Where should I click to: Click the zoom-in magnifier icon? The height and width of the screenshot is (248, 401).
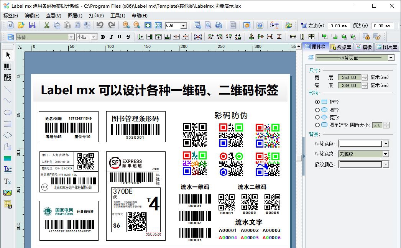tap(127, 25)
